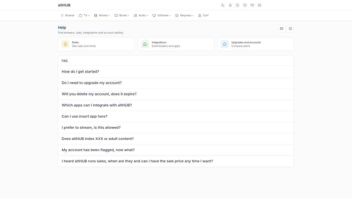Open notifications via the bell icon

click(x=230, y=5)
